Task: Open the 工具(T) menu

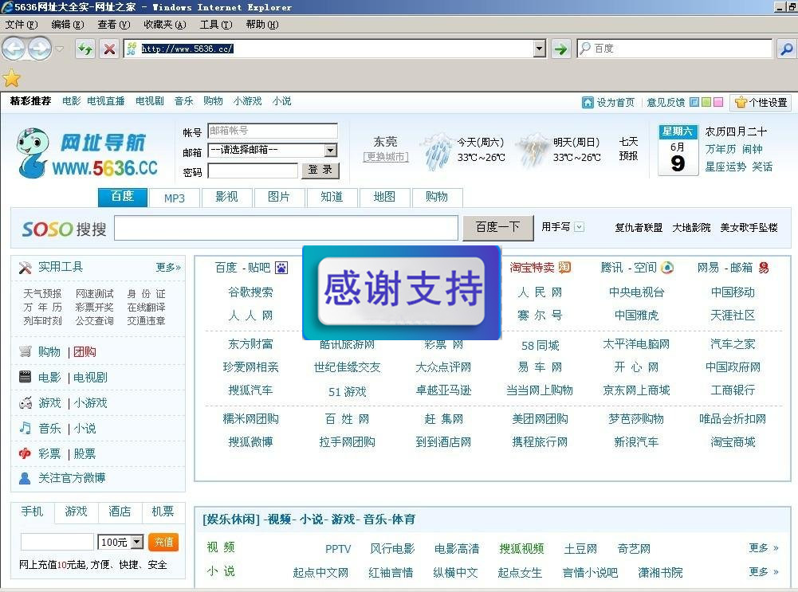Action: [216, 25]
